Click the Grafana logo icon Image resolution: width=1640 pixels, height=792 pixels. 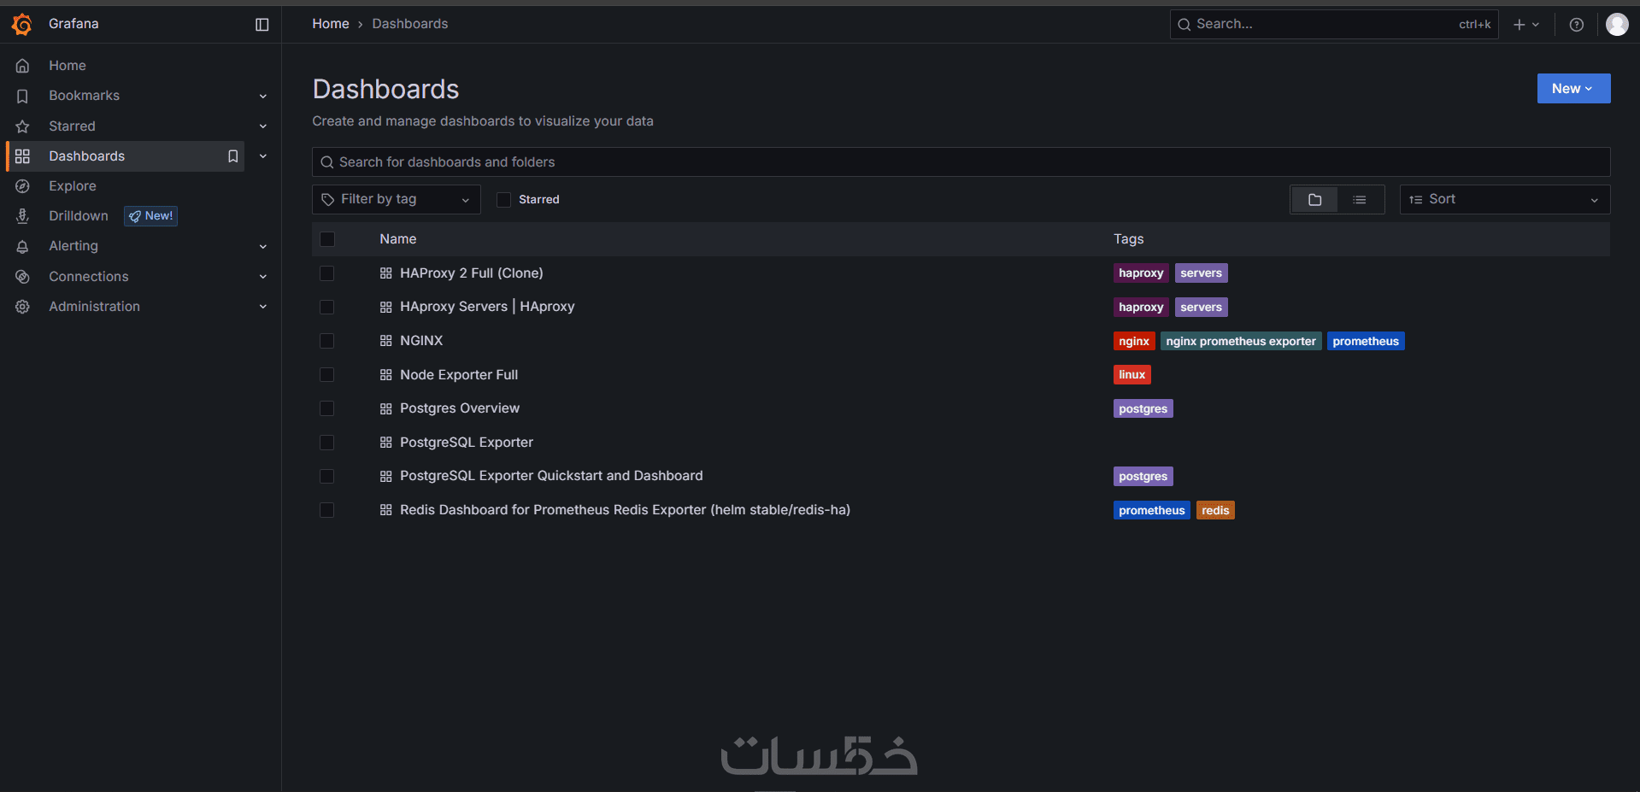pos(22,25)
